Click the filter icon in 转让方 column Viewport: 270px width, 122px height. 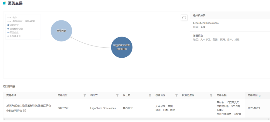(117, 95)
